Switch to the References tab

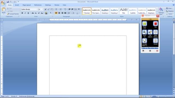pyautogui.click(x=38, y=5)
